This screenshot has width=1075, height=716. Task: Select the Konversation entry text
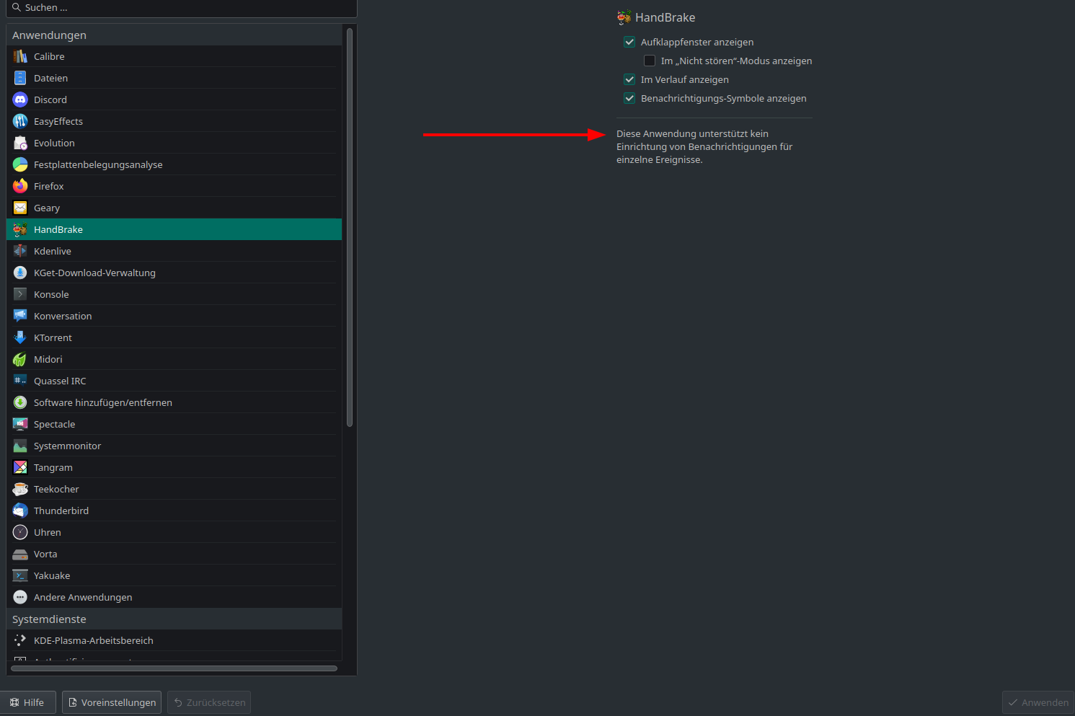tap(63, 316)
